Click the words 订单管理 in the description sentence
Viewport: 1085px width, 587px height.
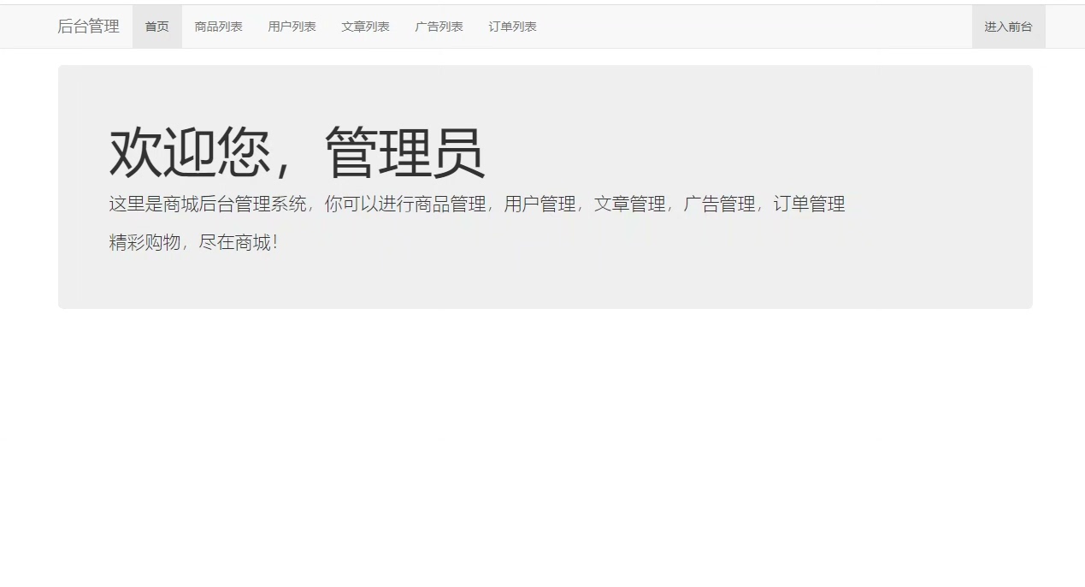[810, 205]
